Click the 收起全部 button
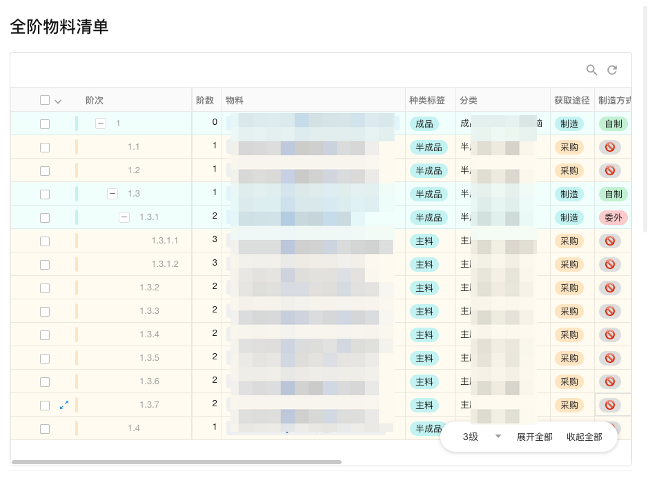 585,437
